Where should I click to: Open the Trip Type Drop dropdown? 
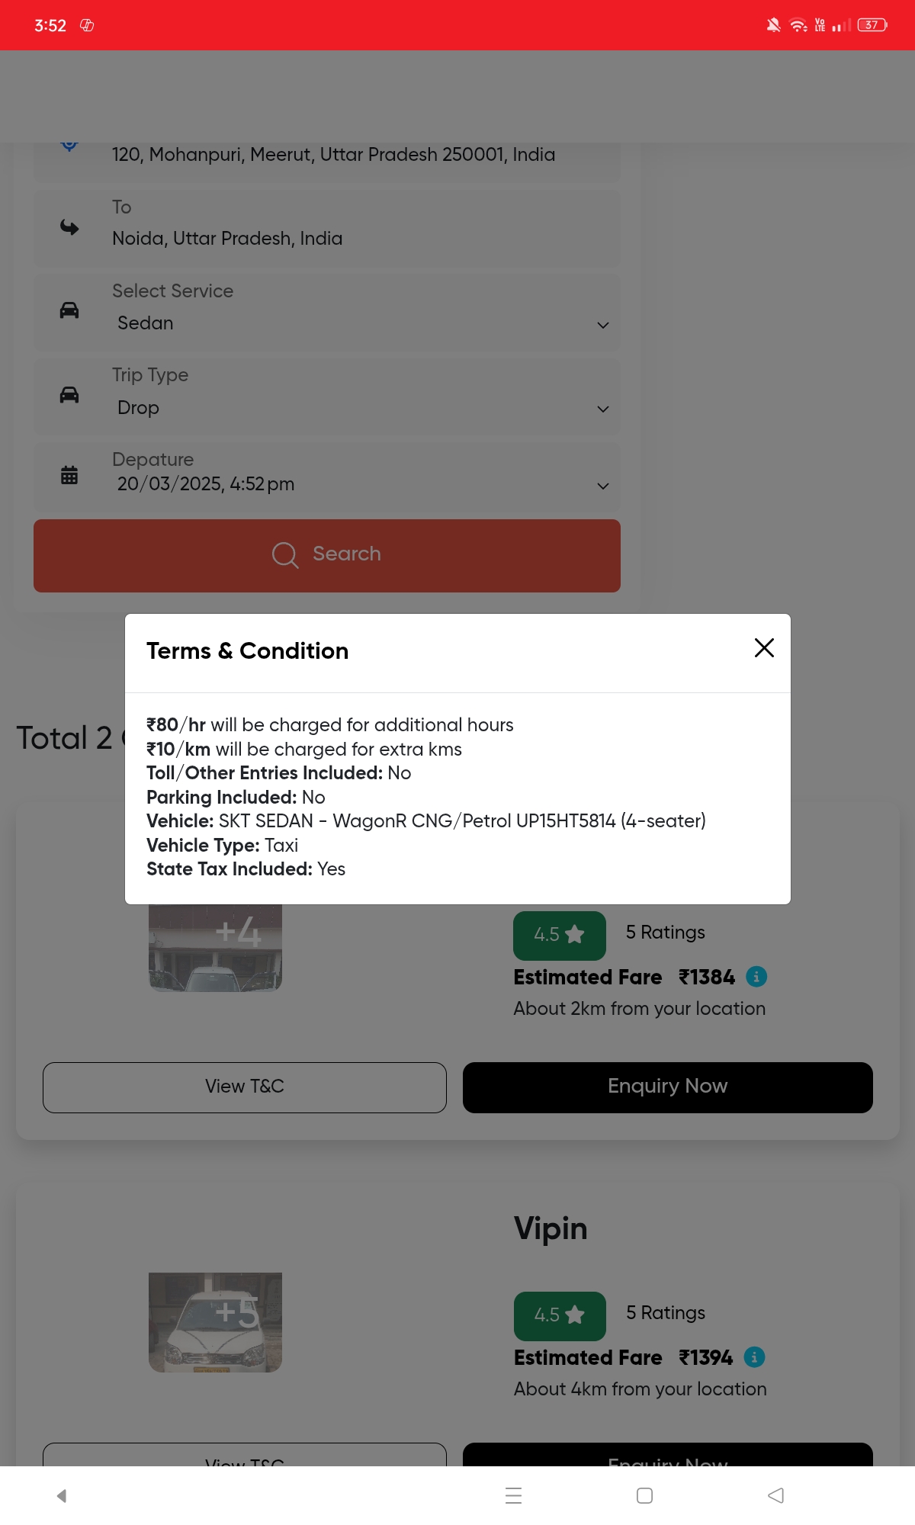[602, 409]
